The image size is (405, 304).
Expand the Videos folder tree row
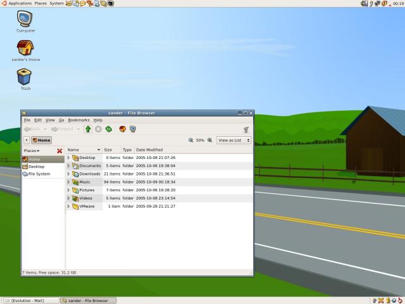(x=68, y=198)
